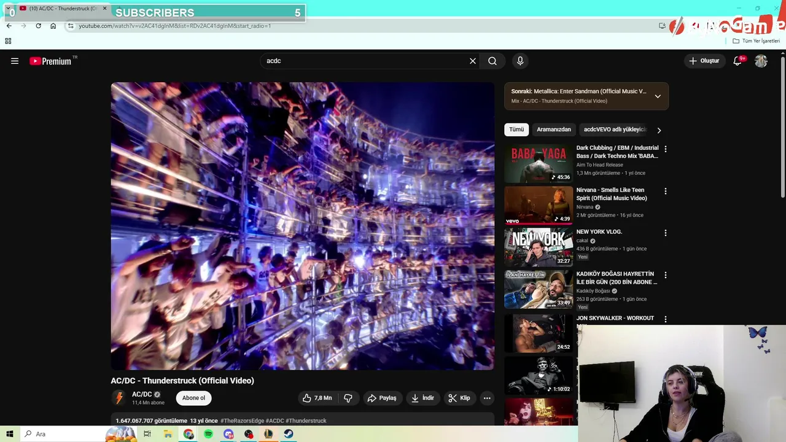Open the apps grid in bookmarks bar
Viewport: 786px width, 442px height.
pos(8,41)
